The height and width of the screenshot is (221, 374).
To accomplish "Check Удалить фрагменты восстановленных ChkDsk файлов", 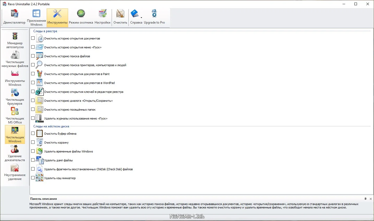I will pos(33,169).
